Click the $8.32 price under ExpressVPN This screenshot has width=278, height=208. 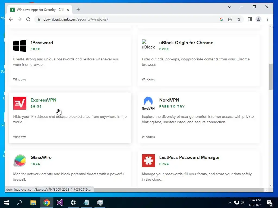click(x=36, y=106)
